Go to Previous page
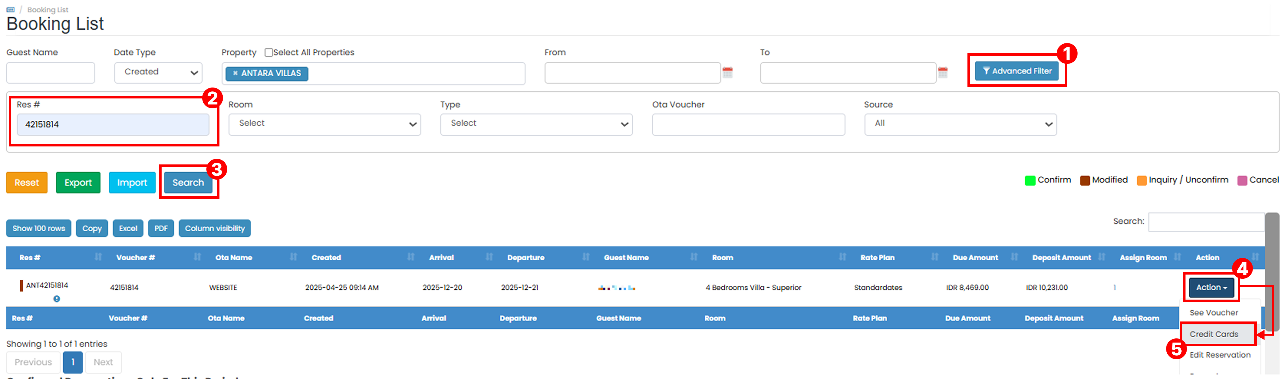The height and width of the screenshot is (379, 1285). click(x=33, y=362)
